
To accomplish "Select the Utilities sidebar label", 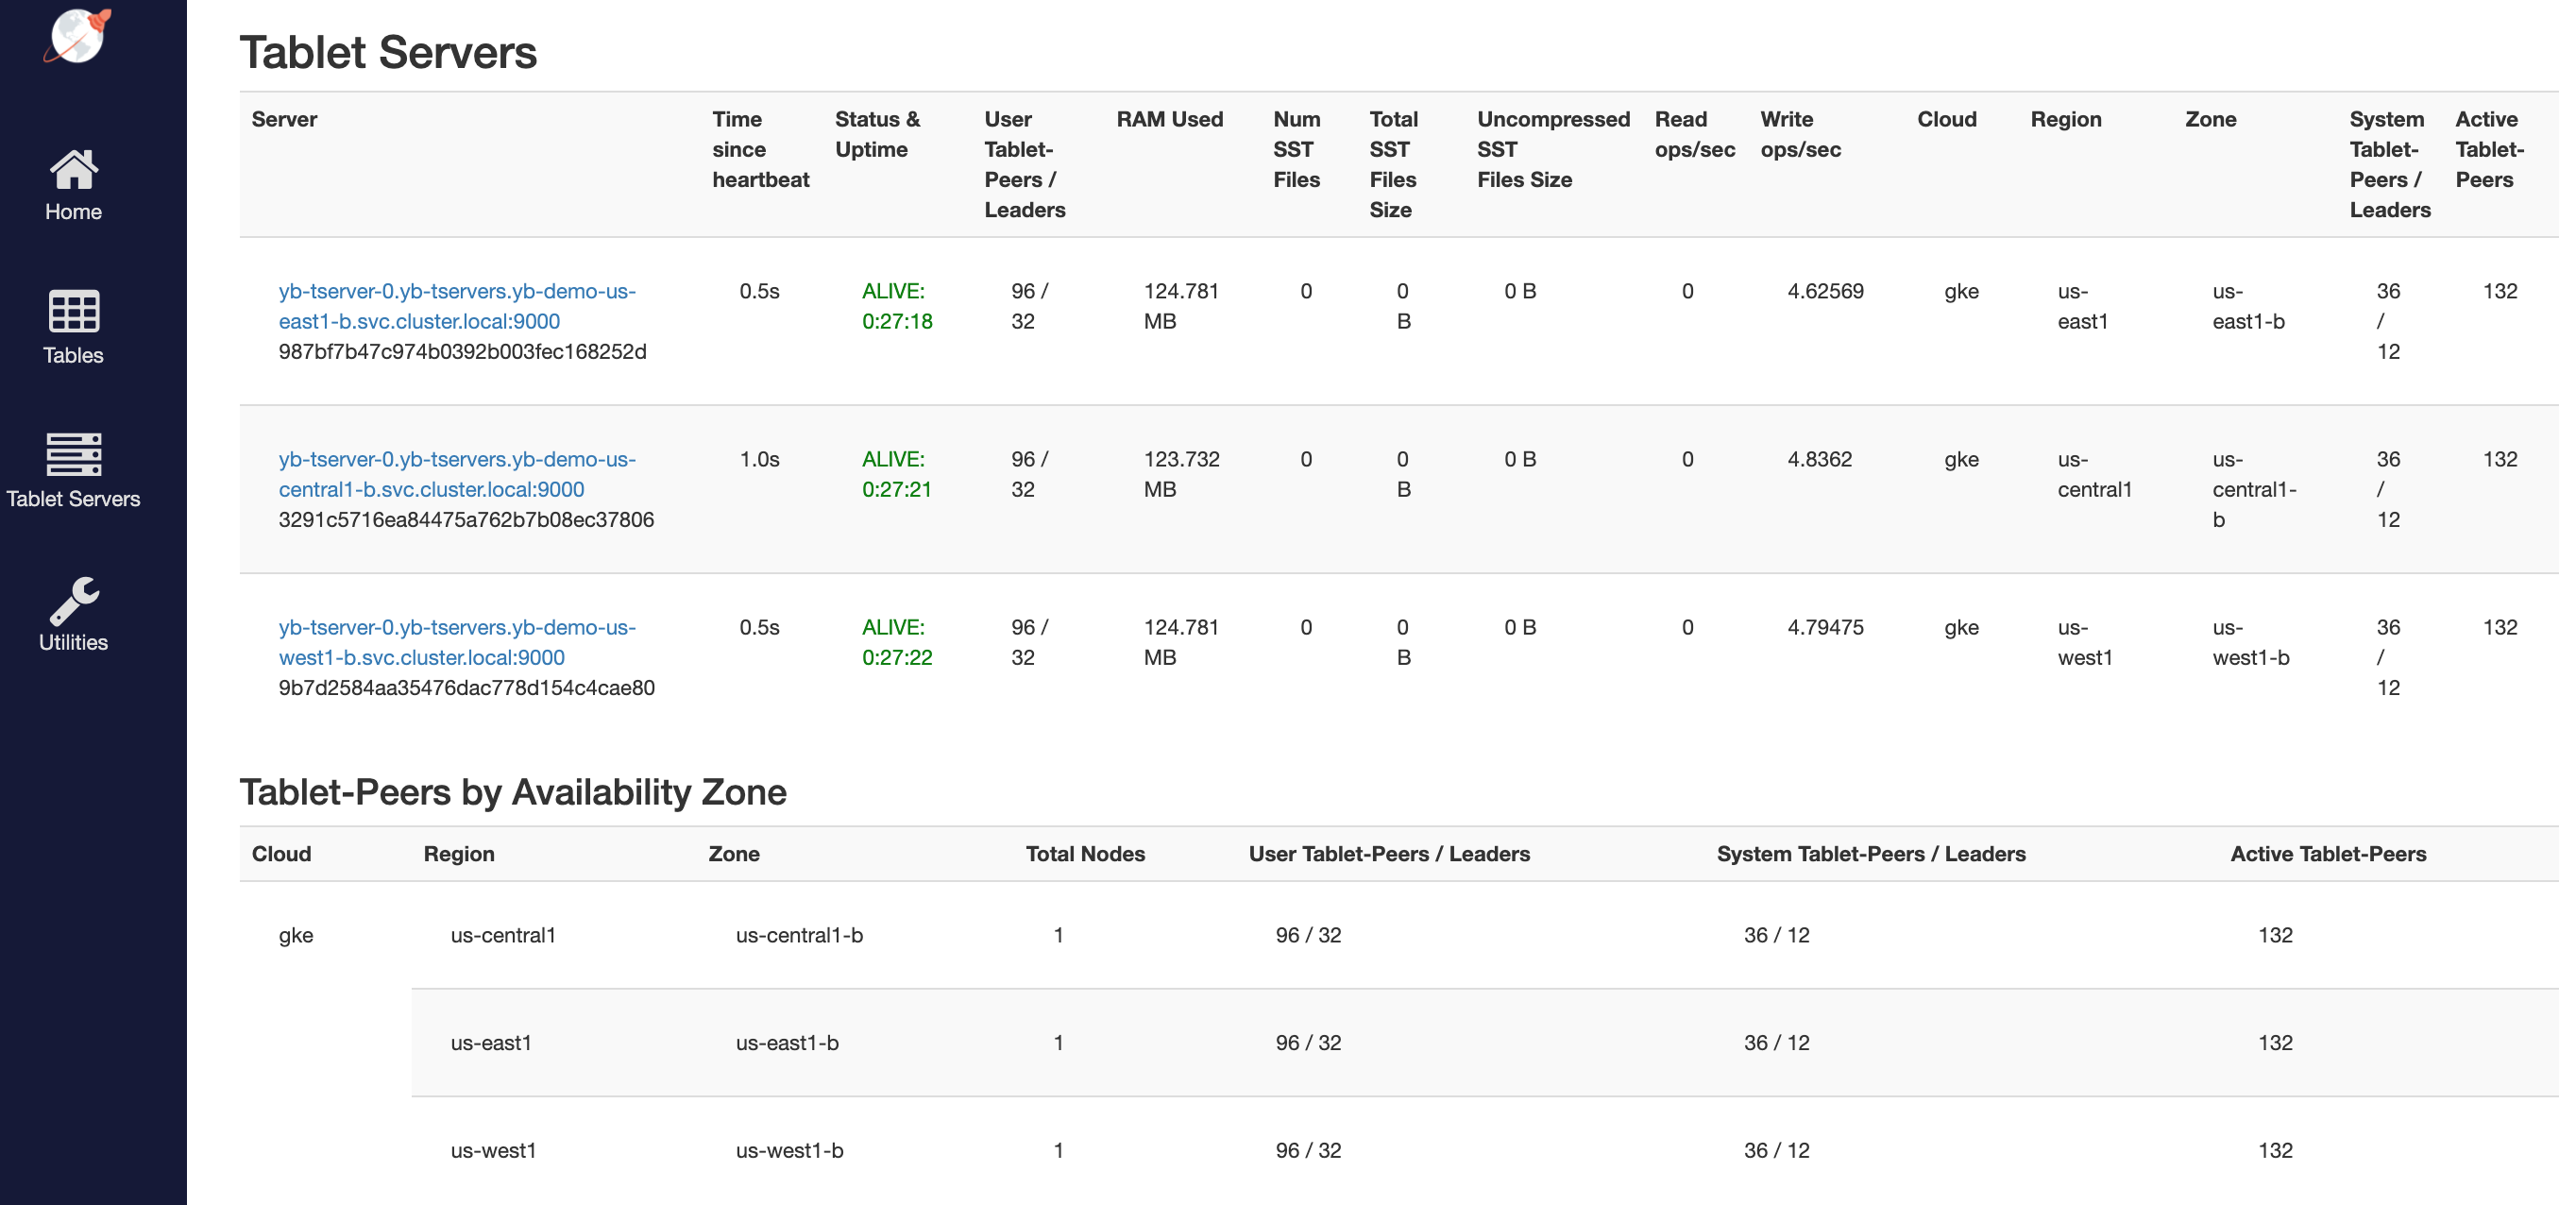I will click(x=73, y=642).
